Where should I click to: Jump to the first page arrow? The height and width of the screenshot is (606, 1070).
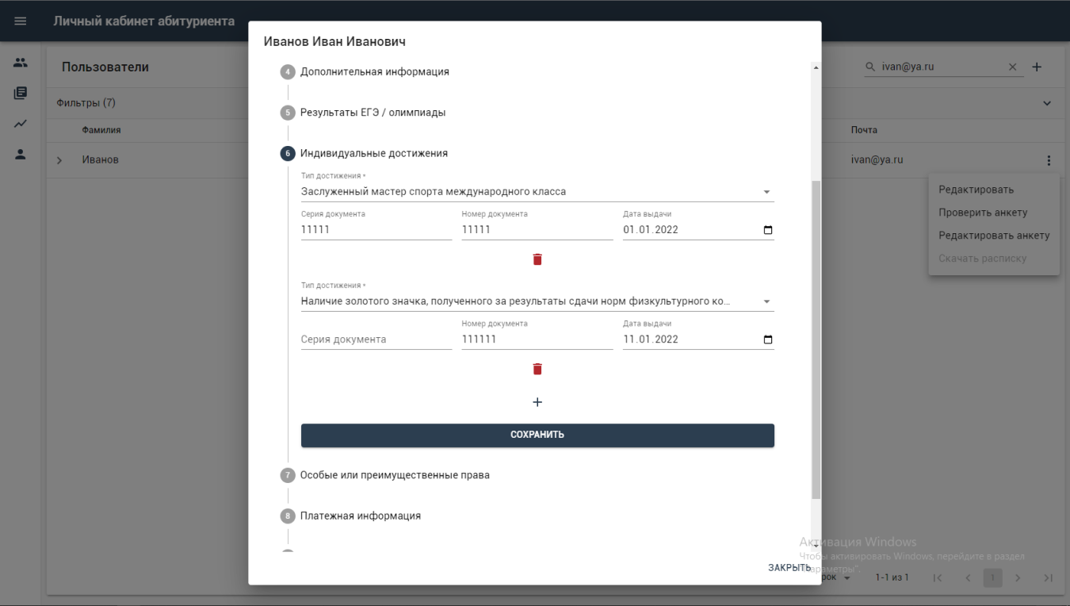coord(938,578)
